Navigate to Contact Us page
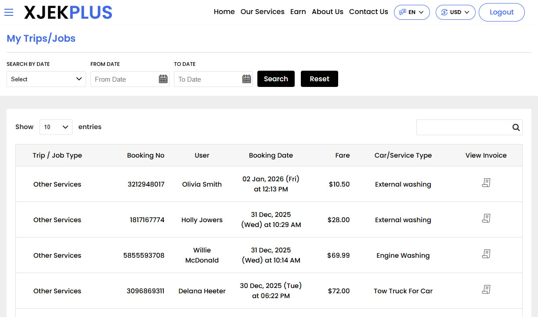This screenshot has height=317, width=538. pyautogui.click(x=368, y=12)
